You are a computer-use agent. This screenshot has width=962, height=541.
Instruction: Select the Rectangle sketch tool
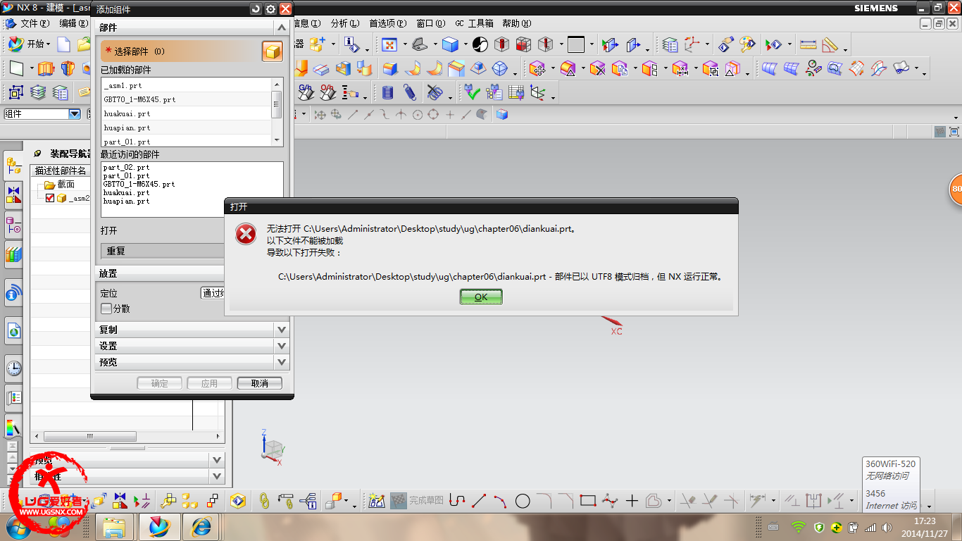587,501
